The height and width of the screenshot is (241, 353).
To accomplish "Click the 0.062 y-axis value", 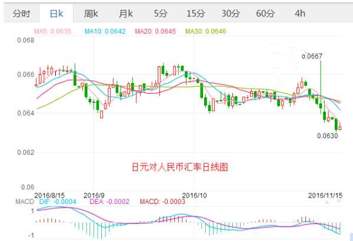I will point(26,152).
